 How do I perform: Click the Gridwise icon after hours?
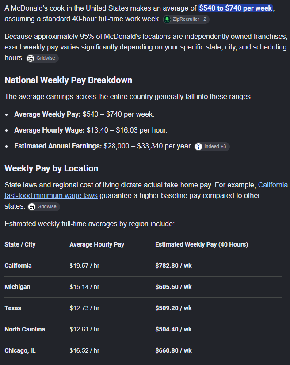pos(31,58)
